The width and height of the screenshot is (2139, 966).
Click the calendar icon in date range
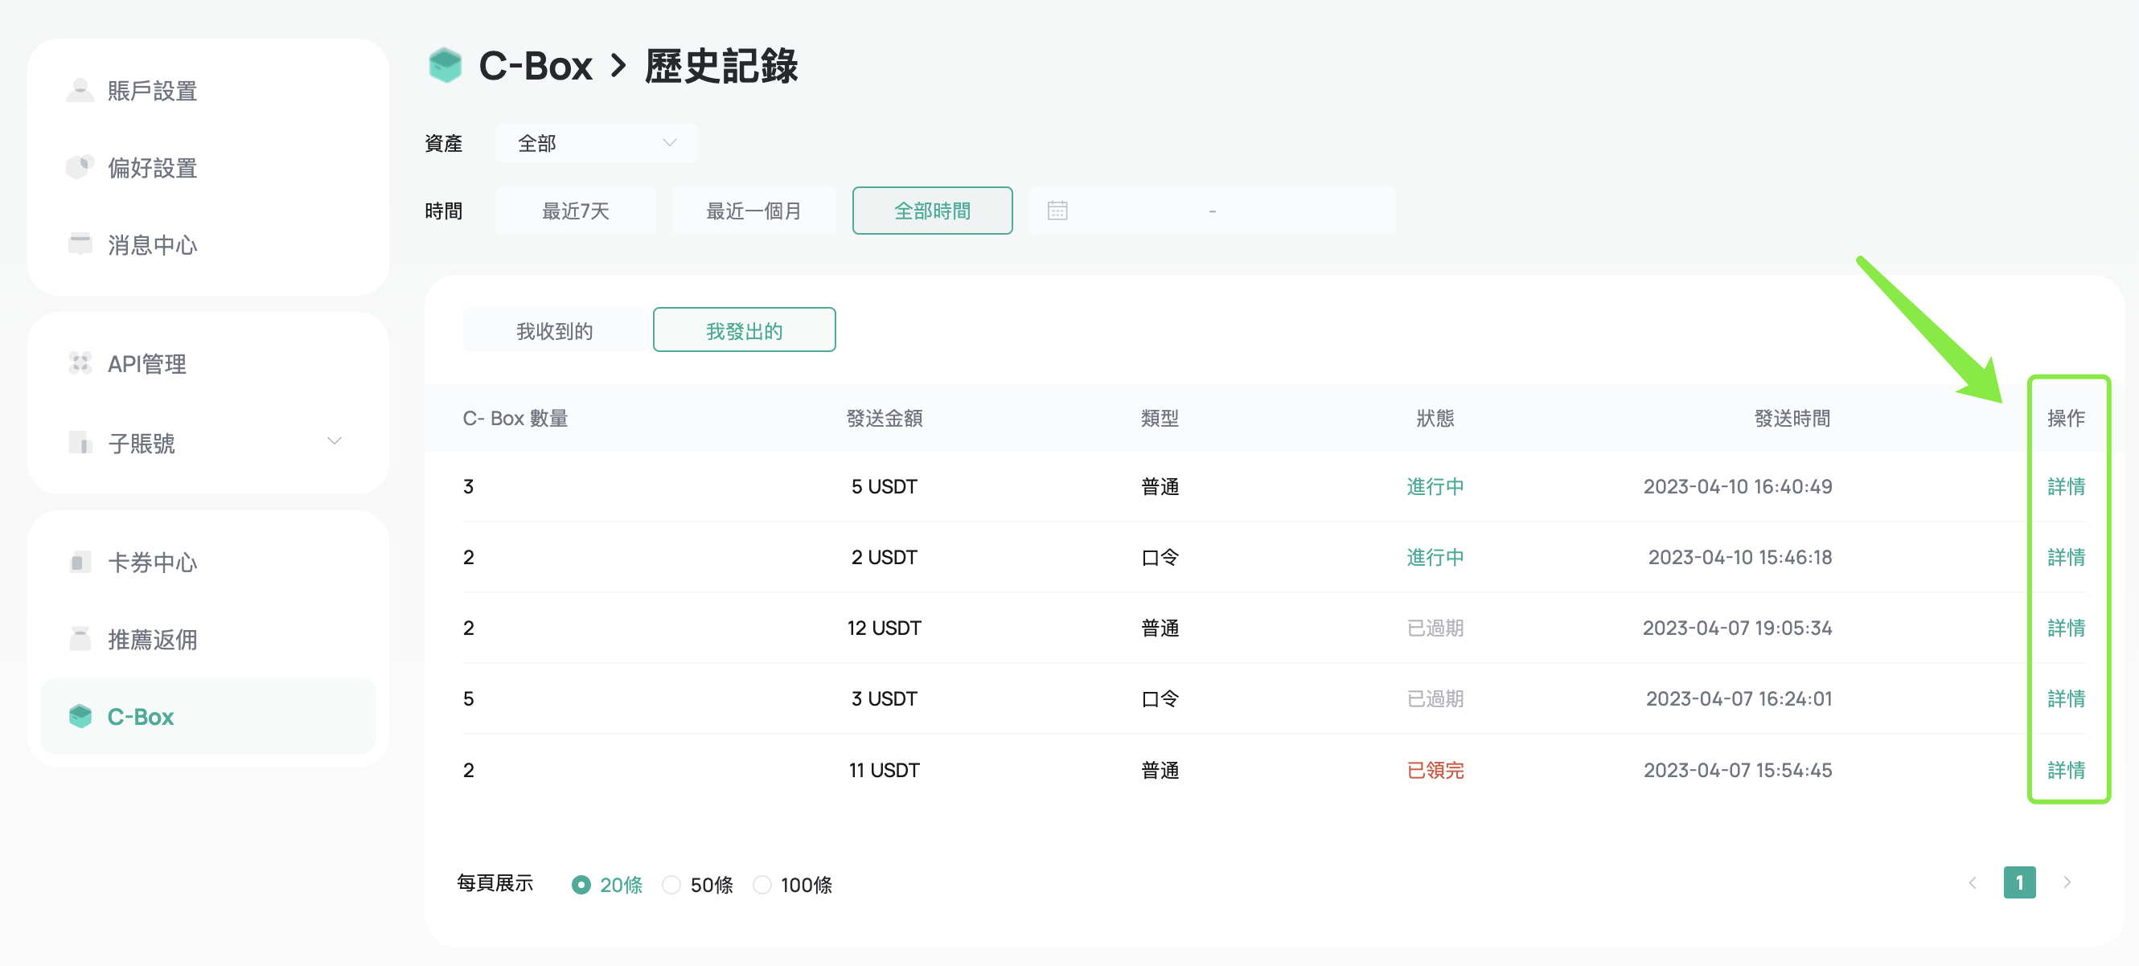[1057, 211]
